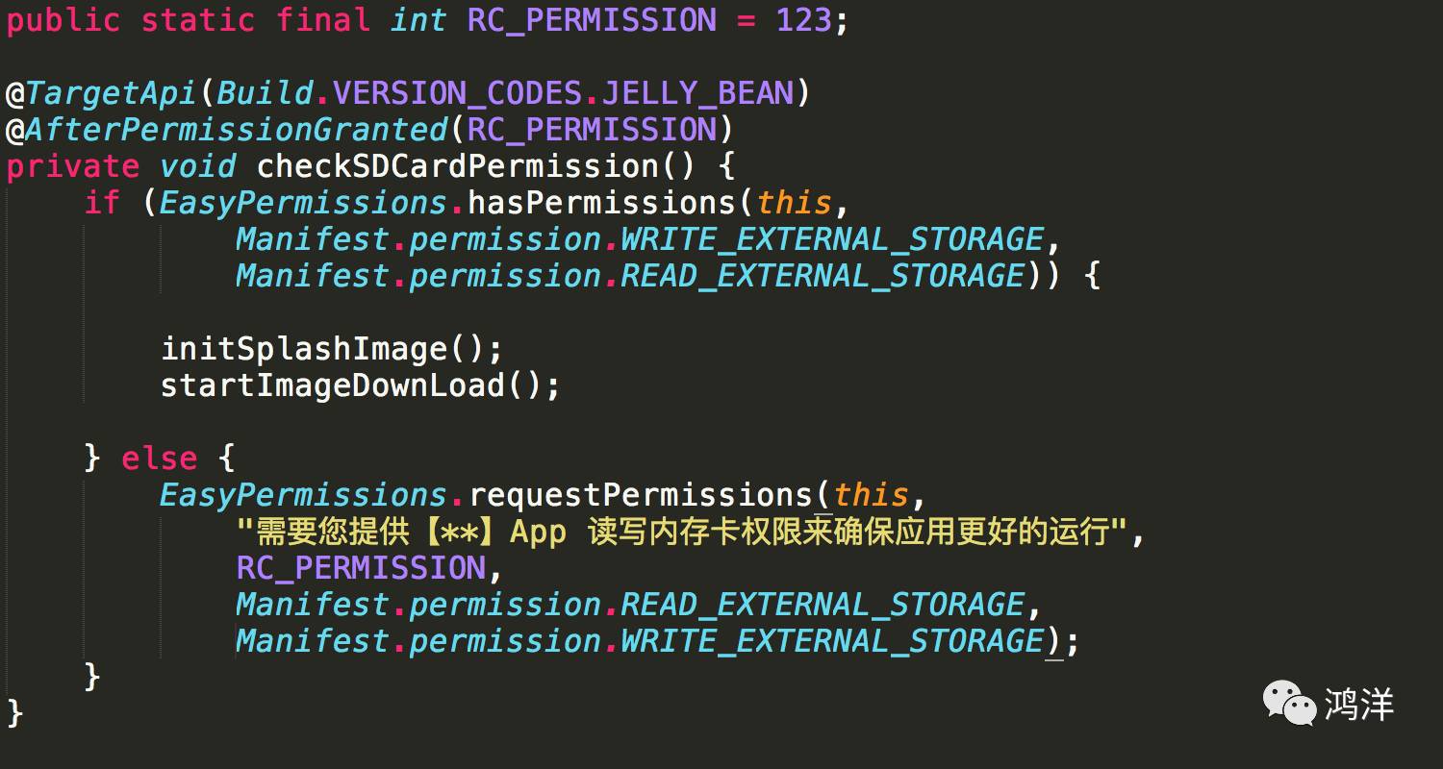Click RC_PERMISSION argument inside requestPermissions

click(361, 568)
